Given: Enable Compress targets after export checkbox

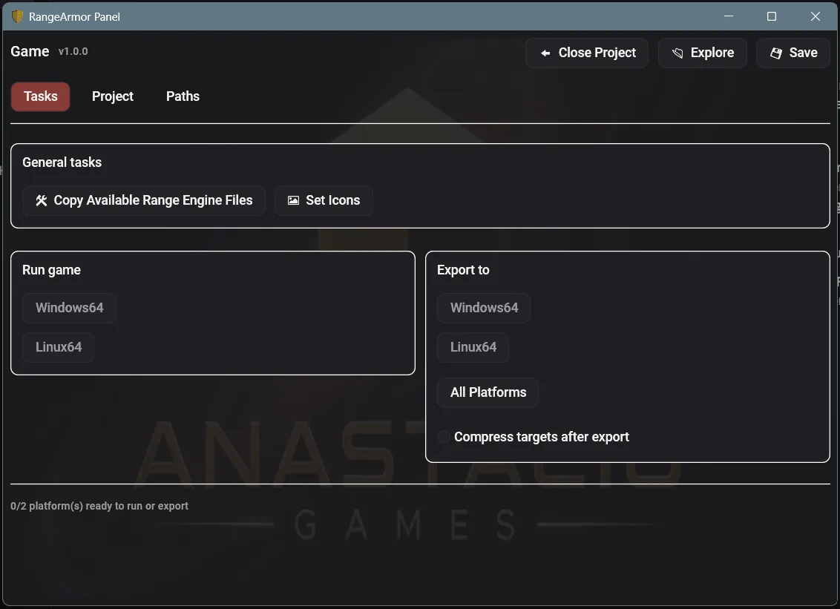Looking at the screenshot, I should point(443,437).
